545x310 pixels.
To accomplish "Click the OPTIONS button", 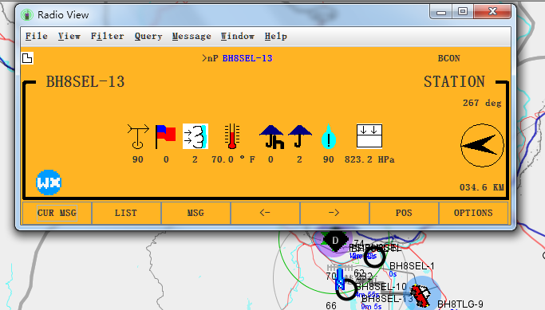I will pyautogui.click(x=473, y=213).
